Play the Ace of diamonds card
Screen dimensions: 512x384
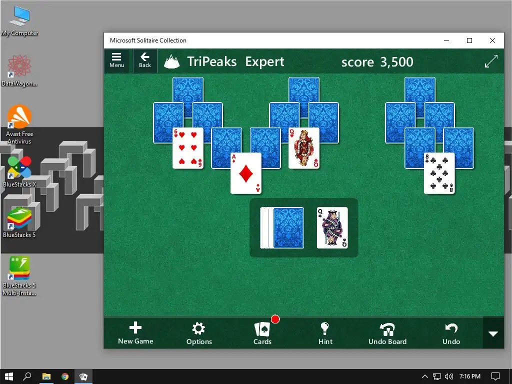coord(246,173)
